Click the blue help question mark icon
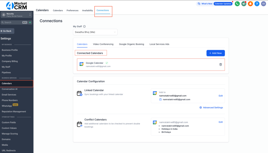 click(257, 4)
